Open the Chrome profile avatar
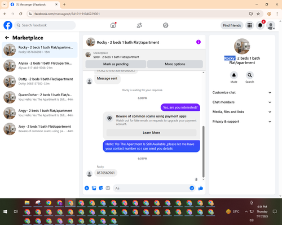This screenshot has height=225, width=282. (x=269, y=13)
